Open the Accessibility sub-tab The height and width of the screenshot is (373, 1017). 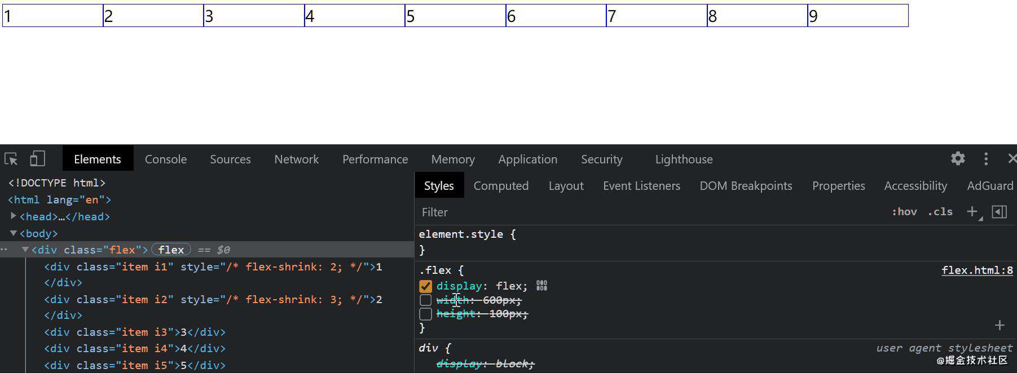tap(915, 186)
